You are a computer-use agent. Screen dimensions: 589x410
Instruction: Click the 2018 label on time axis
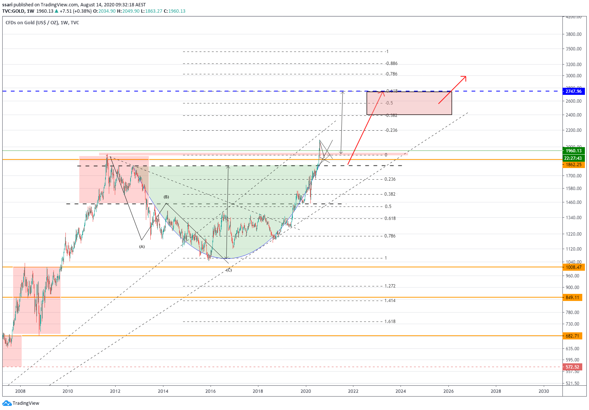[x=258, y=391]
